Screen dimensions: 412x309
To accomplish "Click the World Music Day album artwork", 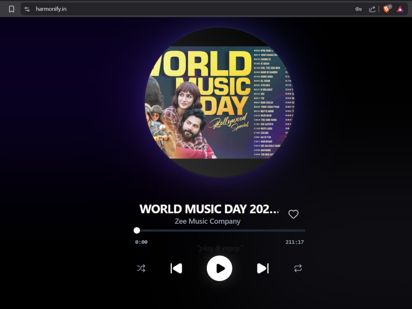I will (220, 103).
